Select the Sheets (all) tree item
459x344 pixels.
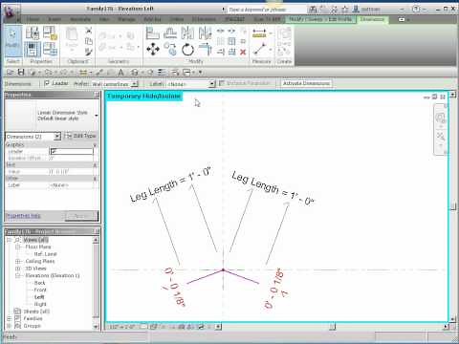[36, 312]
